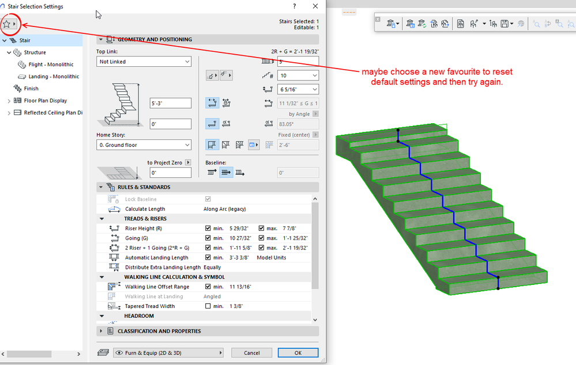This screenshot has height=365, width=576.
Task: Collapse the Structure tree node
Action: pos(9,52)
